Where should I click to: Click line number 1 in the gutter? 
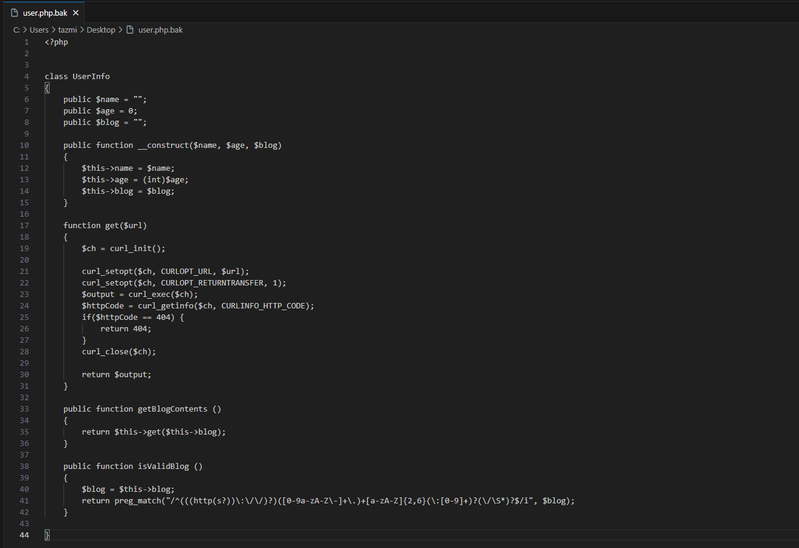(x=27, y=42)
